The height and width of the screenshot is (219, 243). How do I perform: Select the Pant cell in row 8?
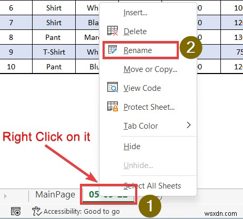click(x=54, y=37)
